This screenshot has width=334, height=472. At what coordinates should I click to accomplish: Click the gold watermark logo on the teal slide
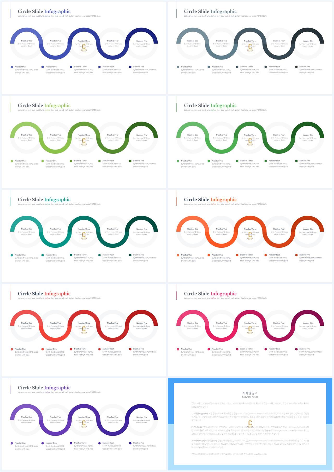coord(84,236)
